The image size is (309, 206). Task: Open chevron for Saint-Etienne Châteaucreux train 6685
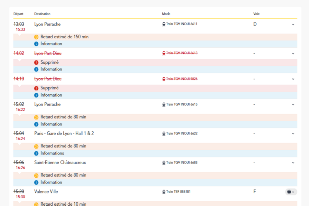point(293,163)
